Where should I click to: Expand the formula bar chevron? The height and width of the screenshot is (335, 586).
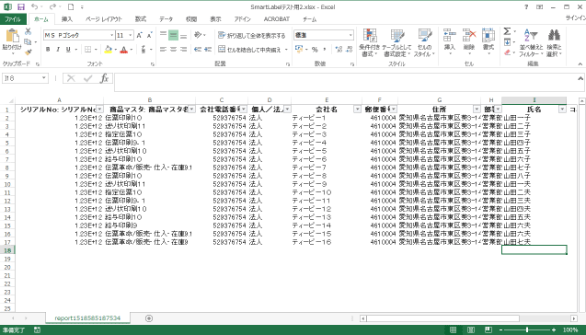(x=580, y=78)
